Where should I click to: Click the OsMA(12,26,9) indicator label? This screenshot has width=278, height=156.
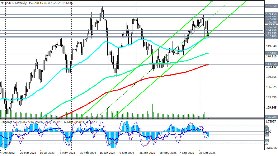click(x=12, y=122)
